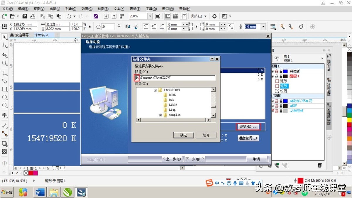Open the document options gear on the toolbar

215,16
